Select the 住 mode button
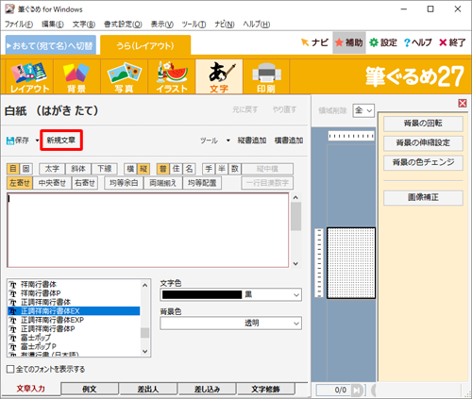The width and height of the screenshot is (472, 399). [176, 169]
